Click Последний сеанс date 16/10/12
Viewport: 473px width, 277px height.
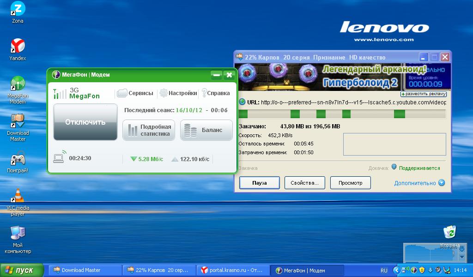pyautogui.click(x=189, y=110)
